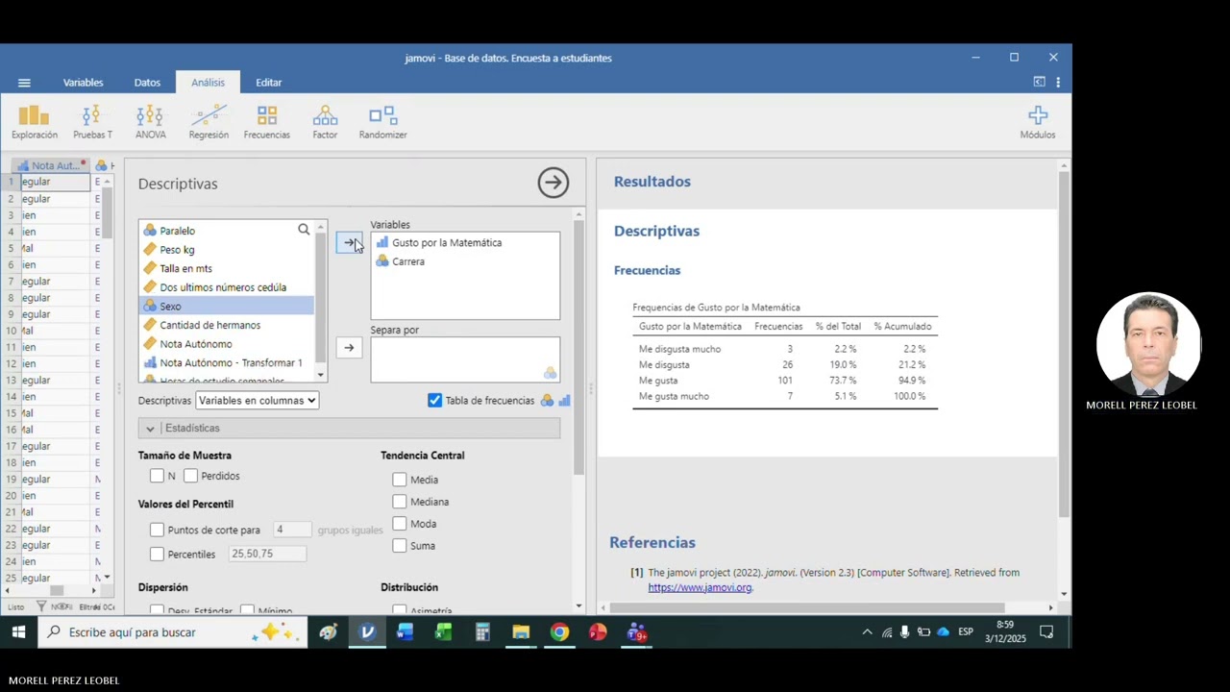1230x692 pixels.
Task: Select the Paralelo variable
Action: [227, 231]
